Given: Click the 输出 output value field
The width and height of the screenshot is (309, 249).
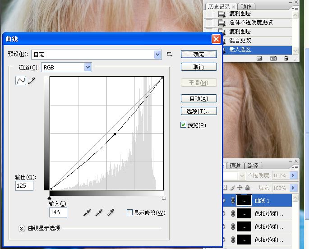Looking at the screenshot, I should pos(24,186).
